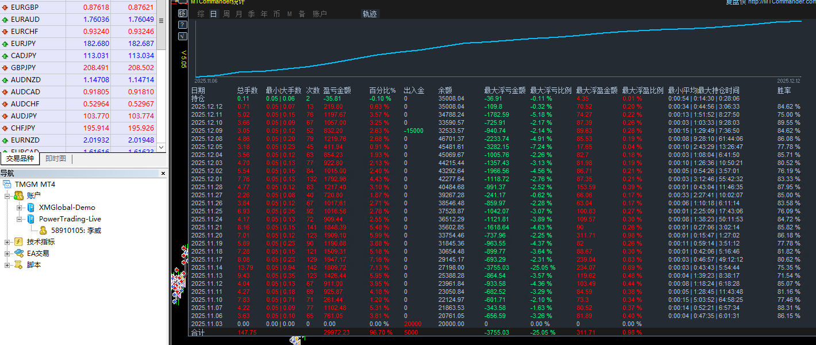Viewport: 816px width, 345px height.
Task: Click the 移 move panel icon
Action: point(182,13)
